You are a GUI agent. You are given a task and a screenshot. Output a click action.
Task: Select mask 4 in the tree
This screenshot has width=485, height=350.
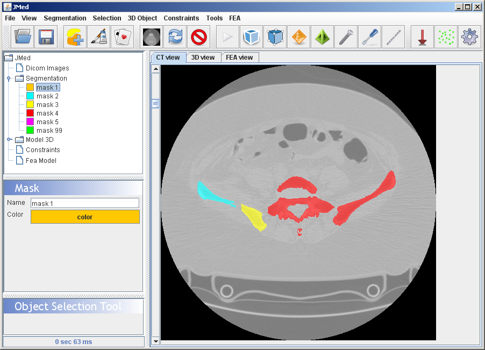[x=47, y=113]
